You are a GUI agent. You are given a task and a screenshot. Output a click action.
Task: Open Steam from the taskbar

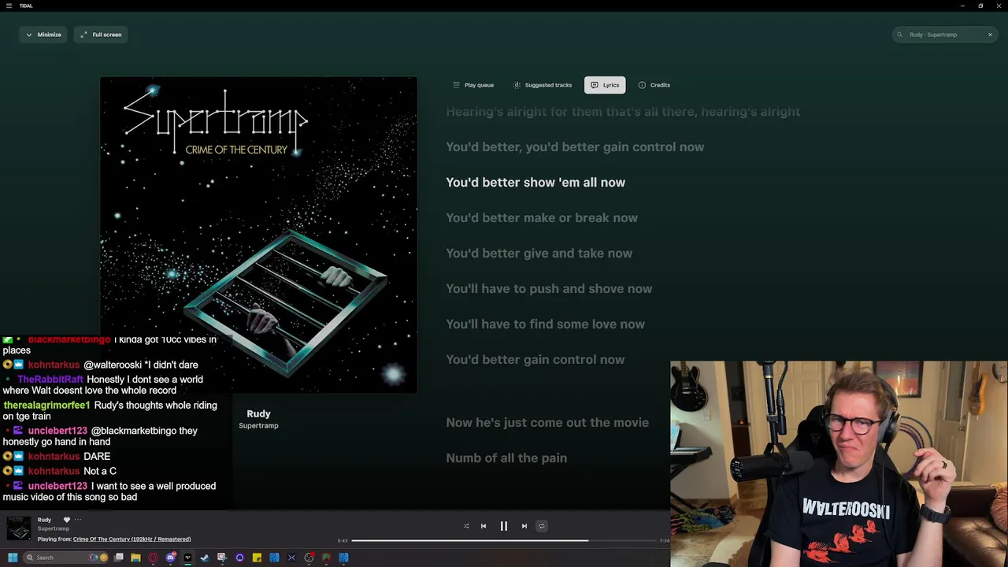205,558
